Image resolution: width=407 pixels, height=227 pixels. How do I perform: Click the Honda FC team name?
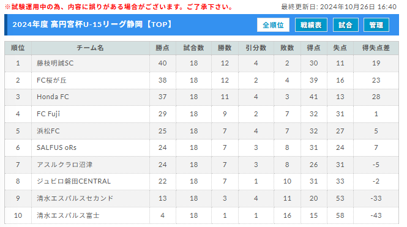tap(53, 97)
